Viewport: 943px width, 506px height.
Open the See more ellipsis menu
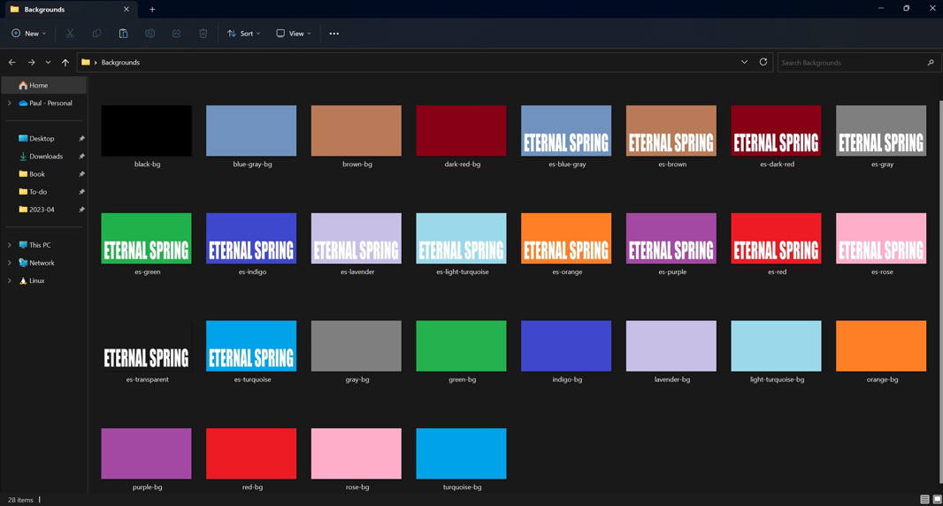point(333,34)
